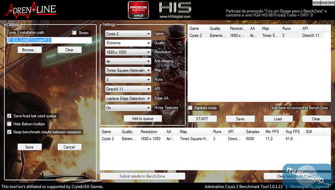Cancel options changes
Viewport: 335px width, 190px height.
70,147
